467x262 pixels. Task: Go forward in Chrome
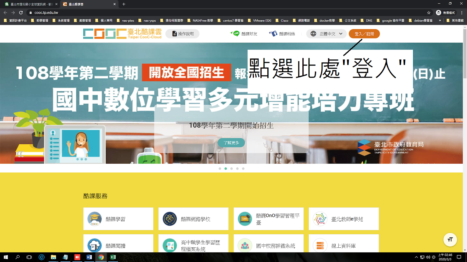13,13
